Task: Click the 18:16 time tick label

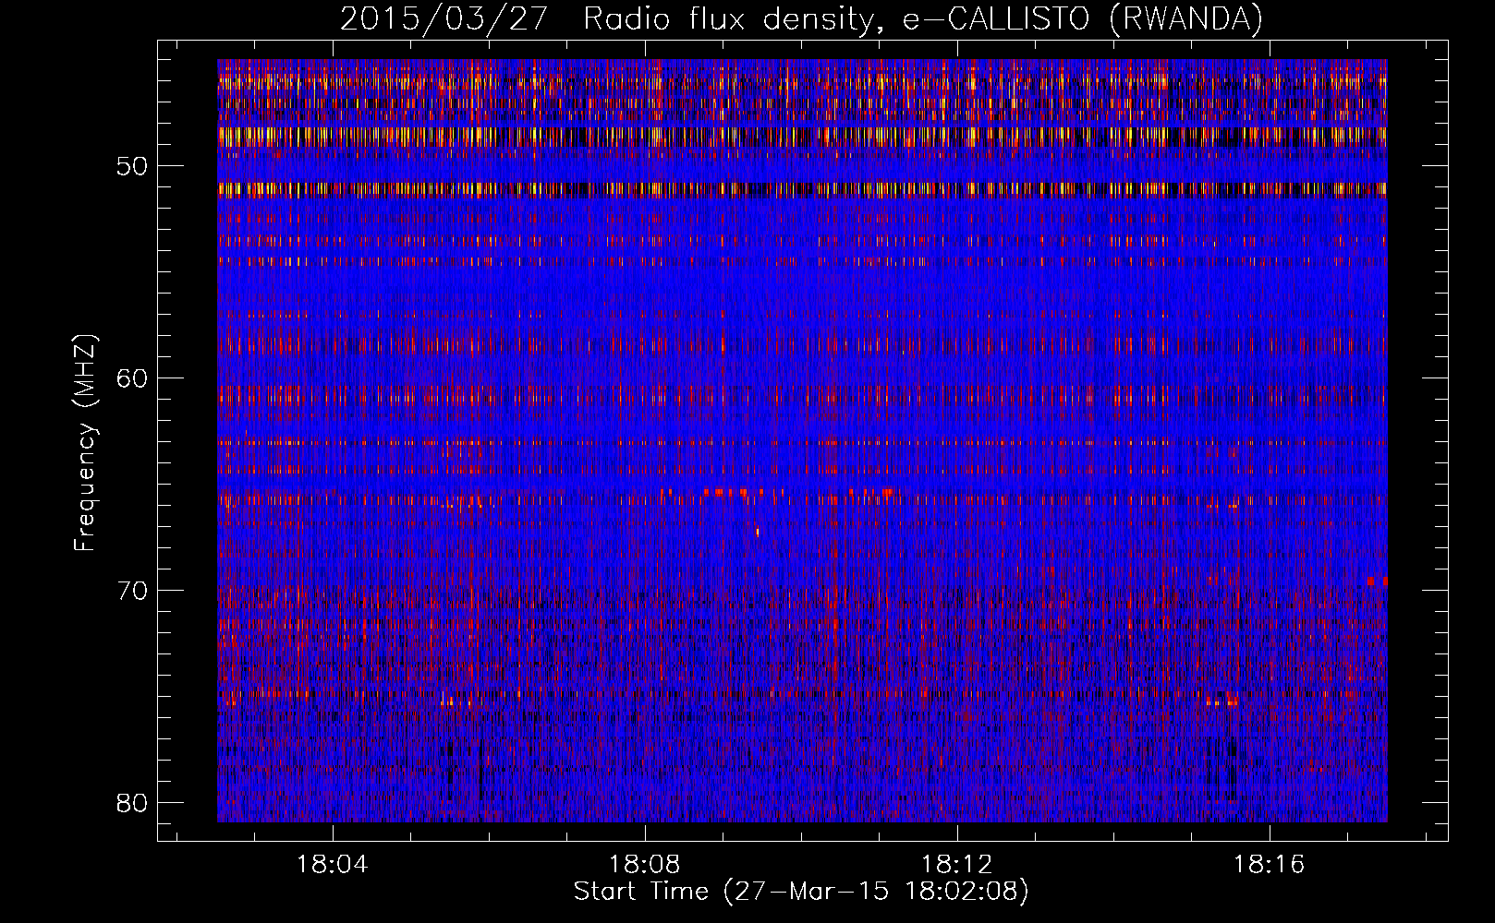Action: tap(1270, 865)
